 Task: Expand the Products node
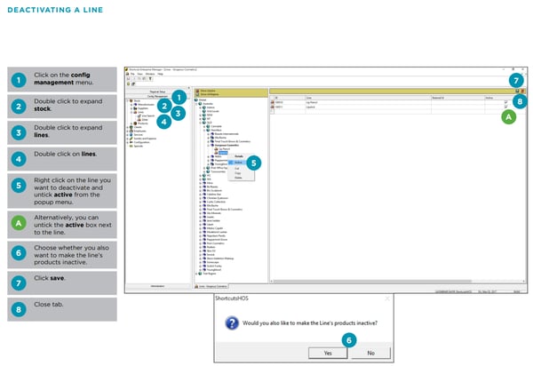point(131,123)
